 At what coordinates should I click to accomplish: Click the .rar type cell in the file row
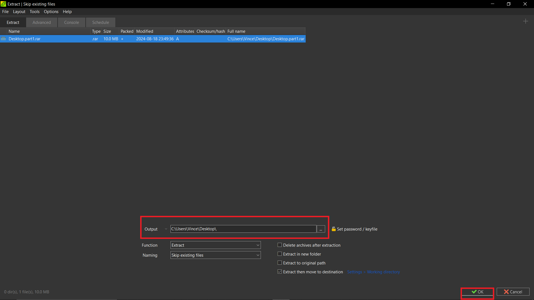(95, 39)
